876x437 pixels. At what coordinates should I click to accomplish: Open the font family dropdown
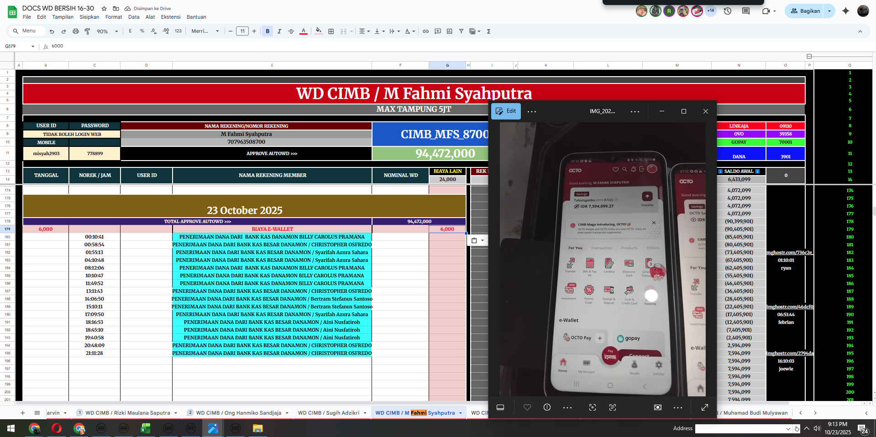205,31
